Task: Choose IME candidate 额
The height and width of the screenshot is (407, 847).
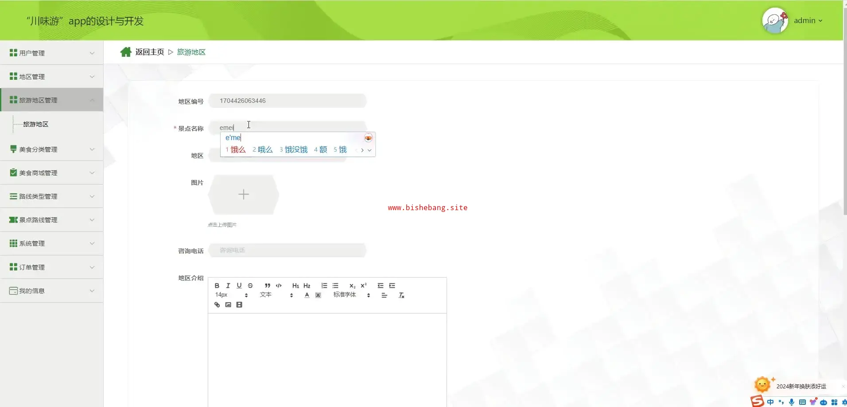Action: tap(321, 150)
